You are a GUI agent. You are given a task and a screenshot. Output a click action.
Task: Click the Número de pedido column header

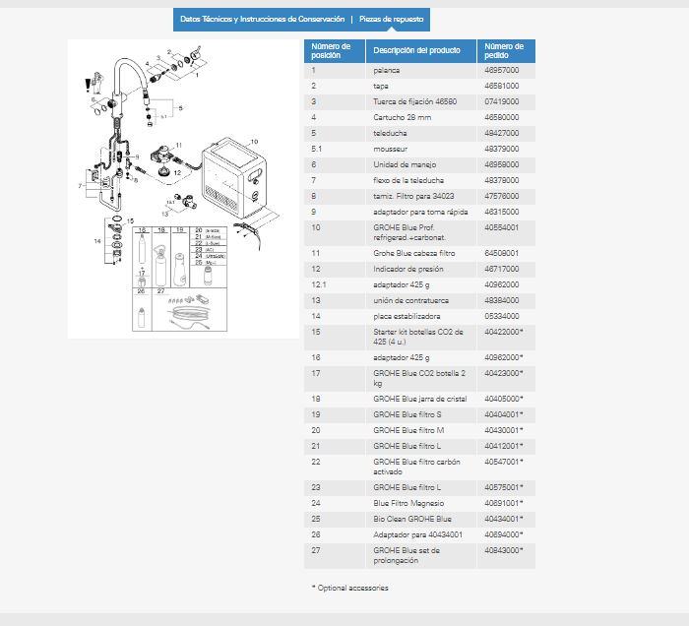pyautogui.click(x=506, y=51)
